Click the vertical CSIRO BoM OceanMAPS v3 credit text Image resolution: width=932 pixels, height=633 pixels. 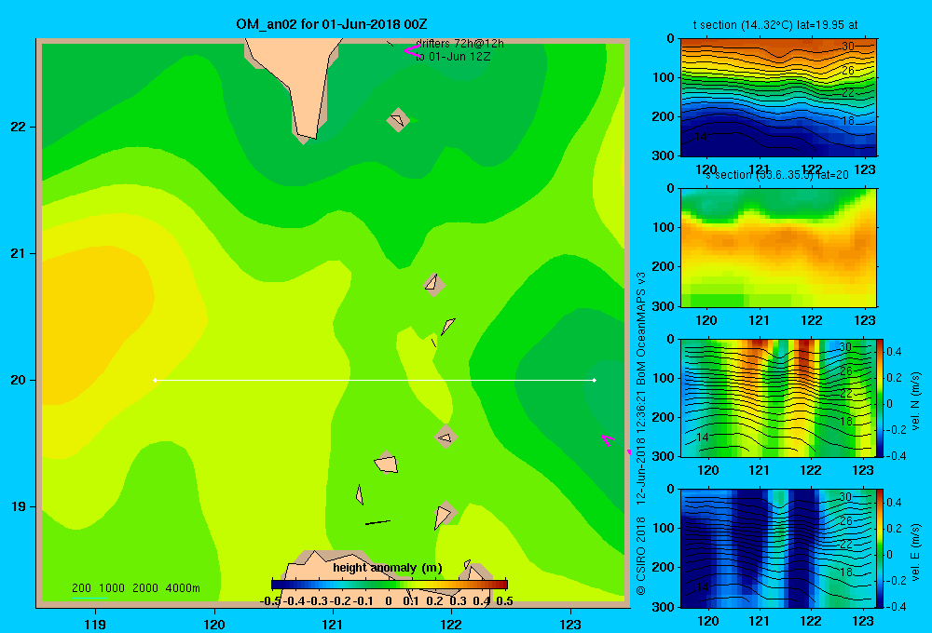(x=641, y=434)
